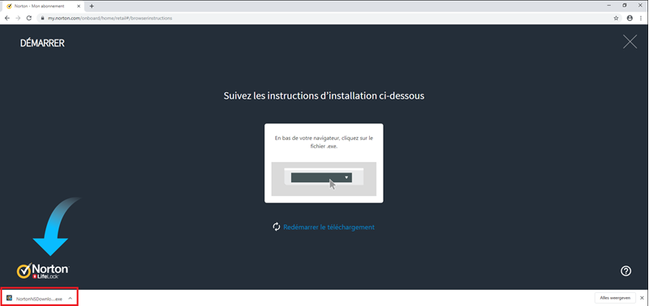The image size is (649, 306).
Task: Open a new browser tab
Action: (92, 6)
